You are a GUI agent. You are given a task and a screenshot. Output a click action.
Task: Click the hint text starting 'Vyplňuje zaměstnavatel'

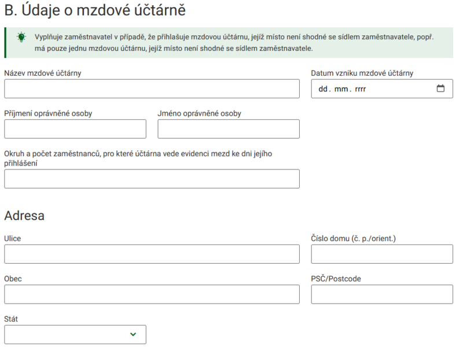click(x=234, y=43)
